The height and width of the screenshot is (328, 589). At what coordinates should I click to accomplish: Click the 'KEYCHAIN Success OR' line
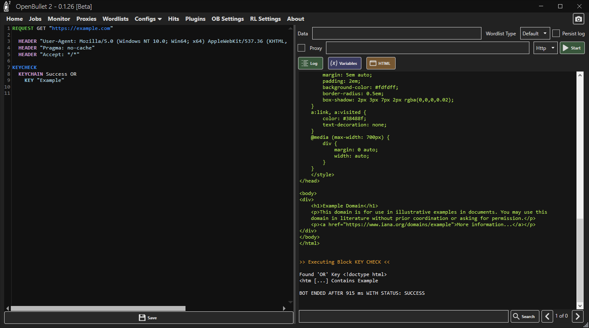[x=47, y=74]
